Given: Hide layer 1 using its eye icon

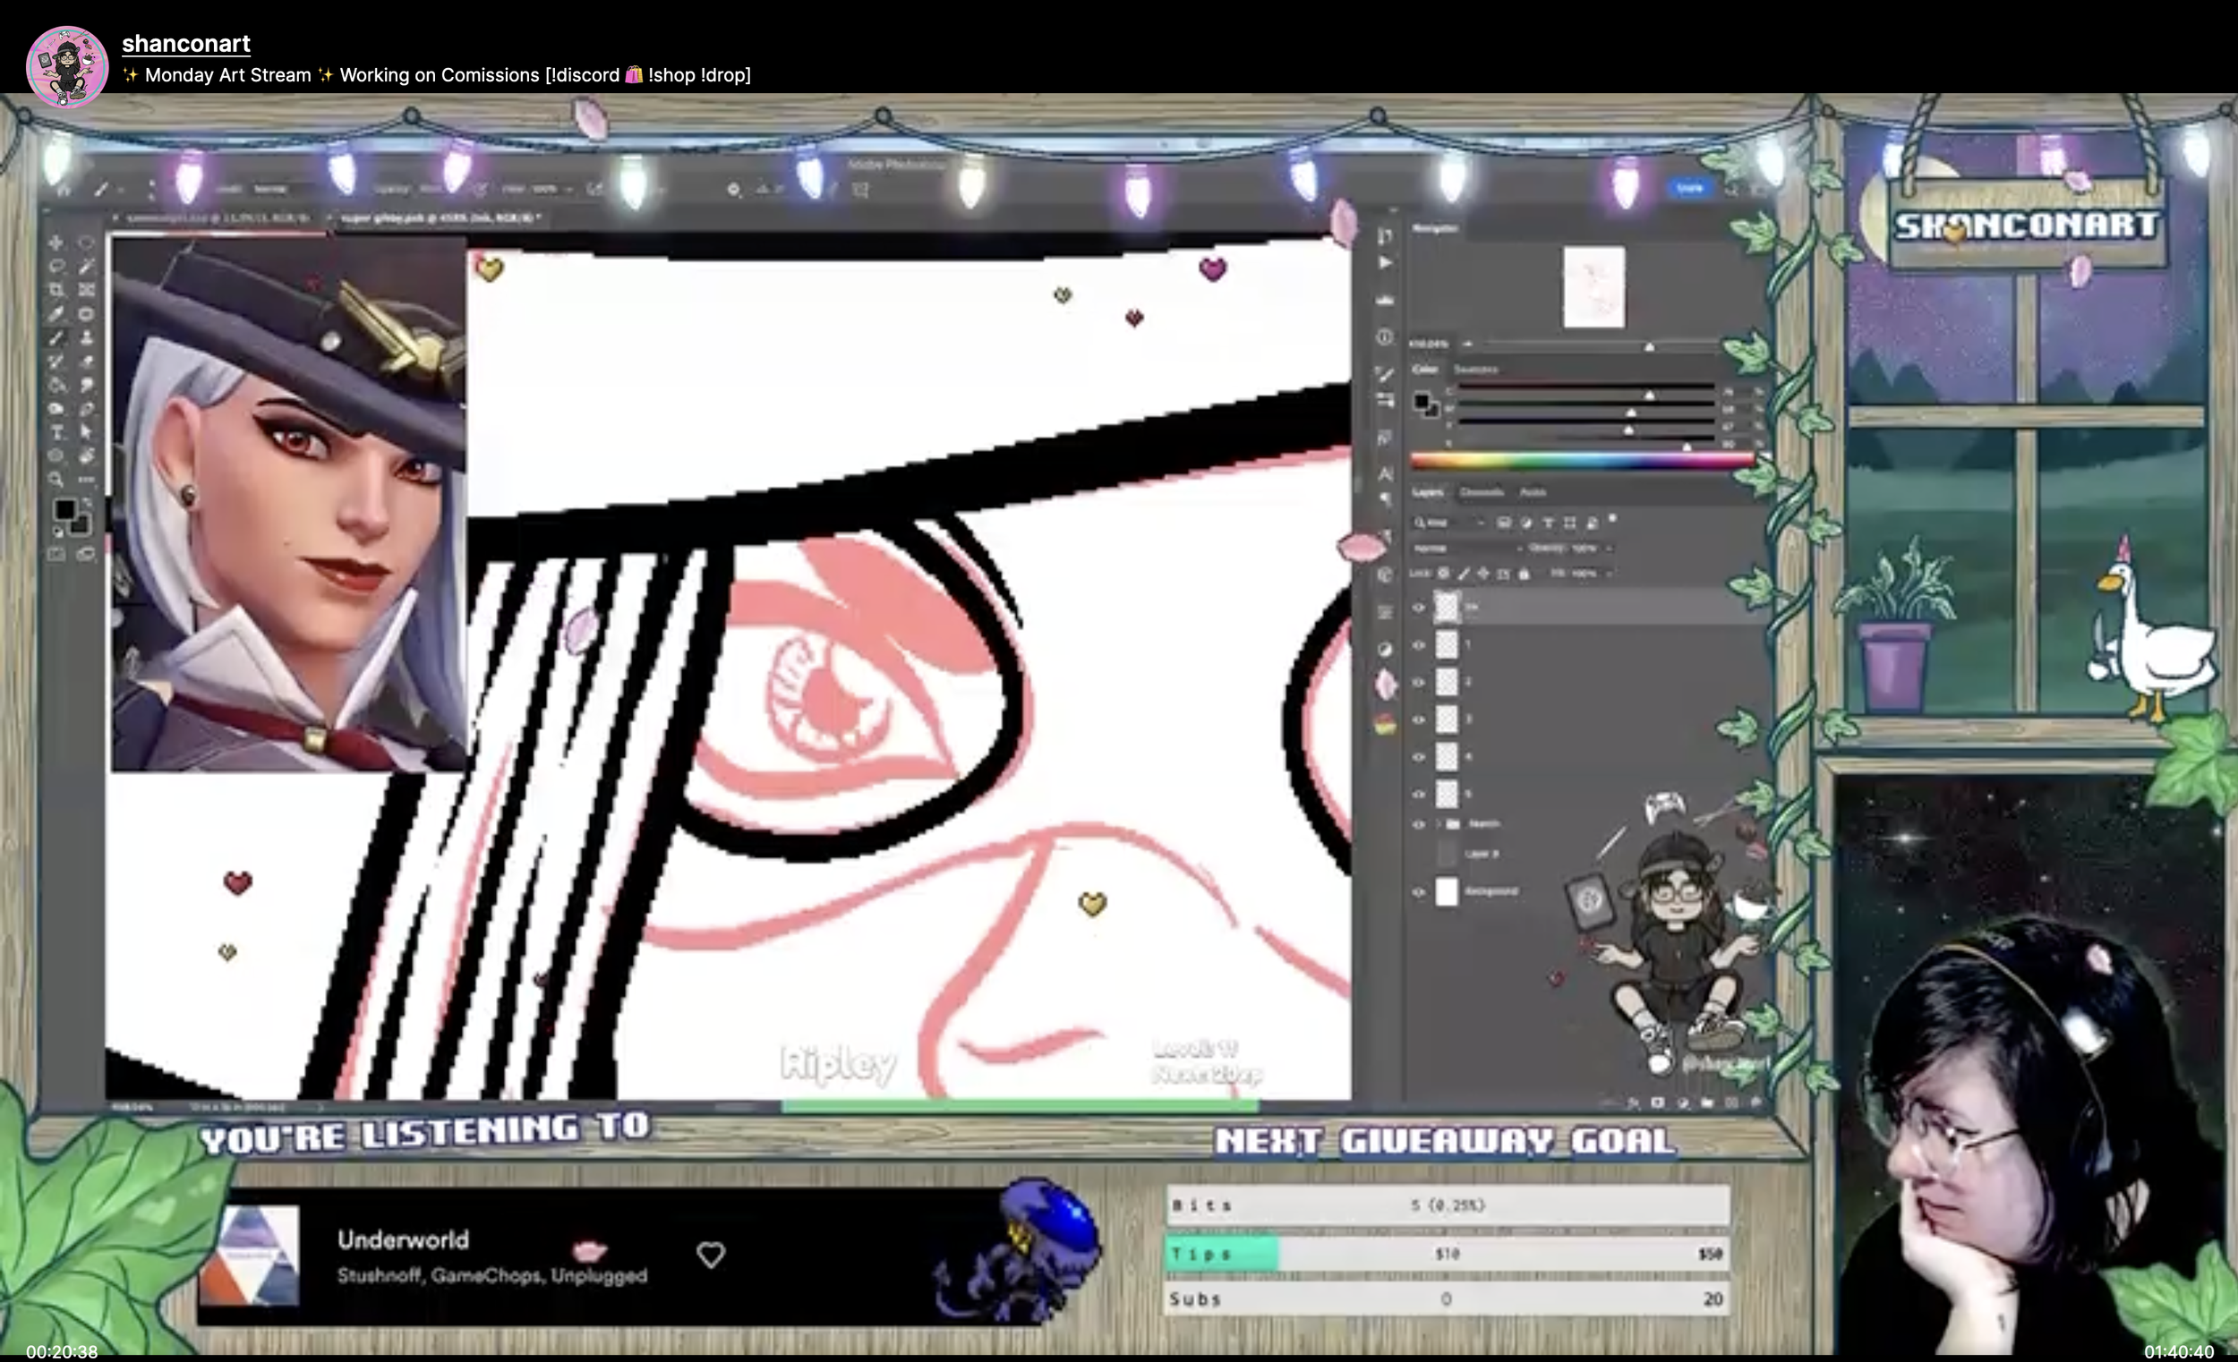Looking at the screenshot, I should [x=1419, y=645].
